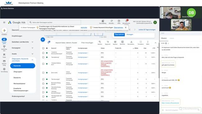Viewport: 202px width, 114px height.
Task: Open the Hilfe question mark icon
Action: (119, 21)
